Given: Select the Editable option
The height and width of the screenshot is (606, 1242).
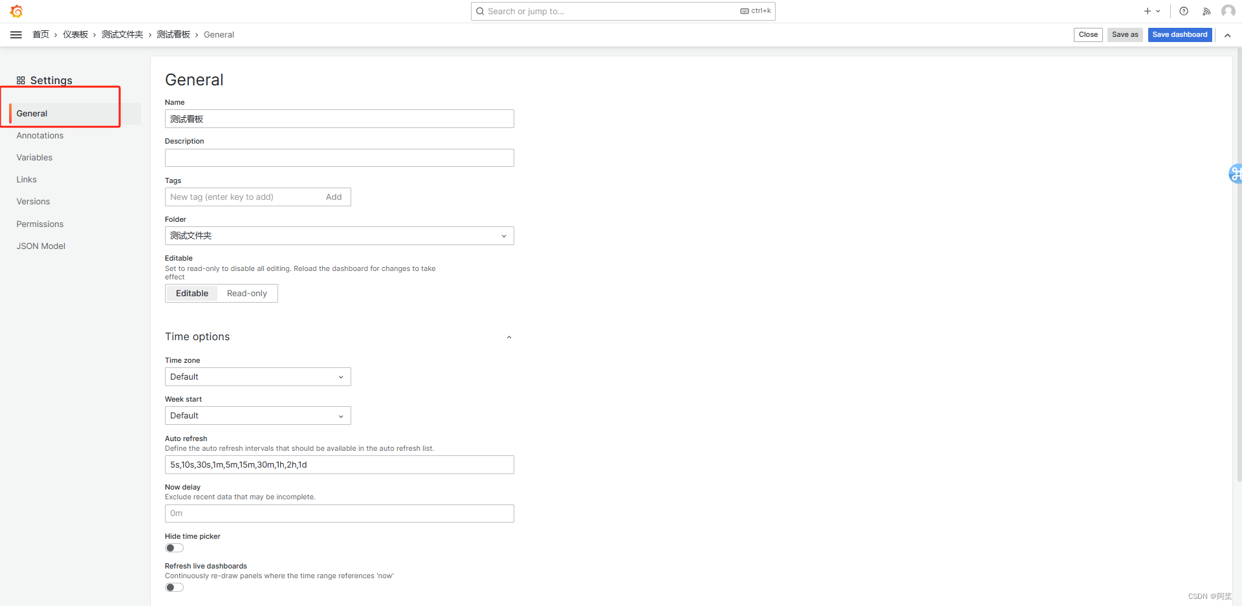Looking at the screenshot, I should click(192, 294).
